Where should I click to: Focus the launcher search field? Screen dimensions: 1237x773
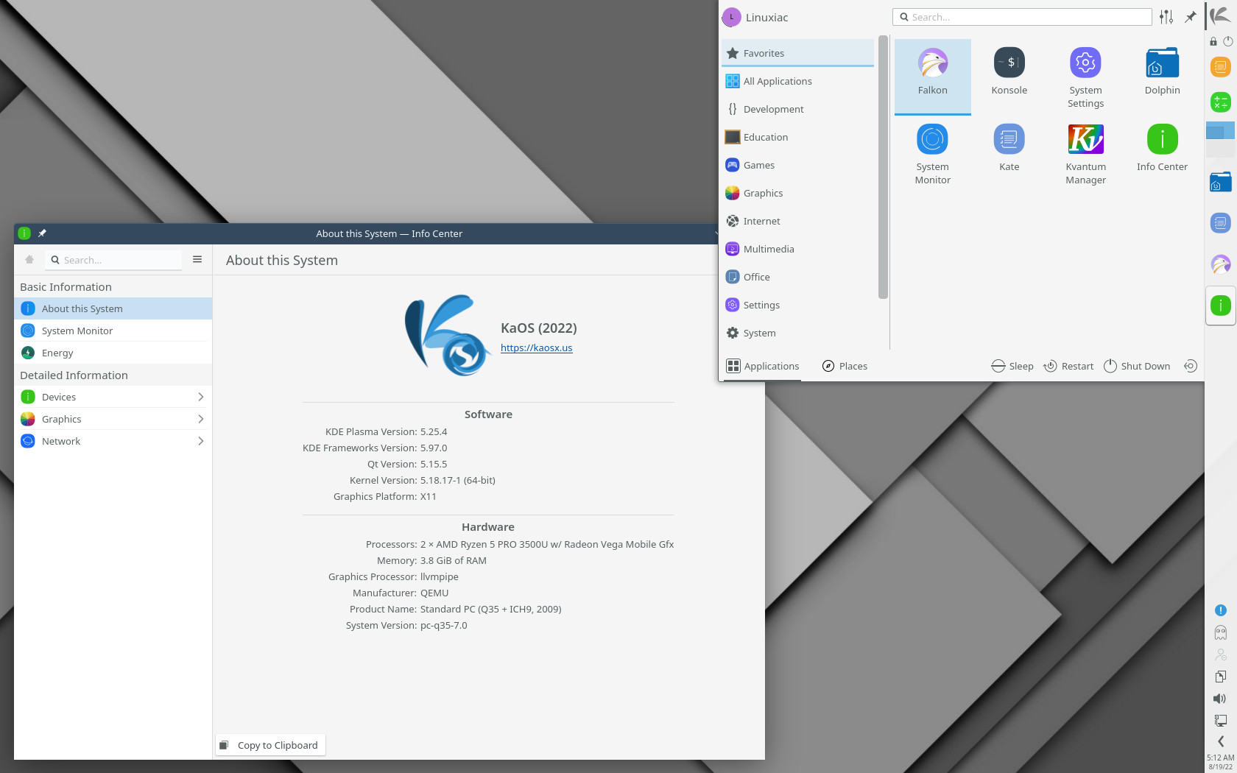pyautogui.click(x=1022, y=17)
